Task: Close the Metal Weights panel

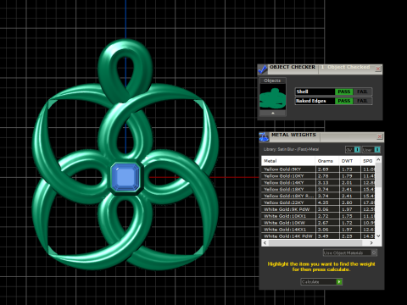Action: point(380,136)
